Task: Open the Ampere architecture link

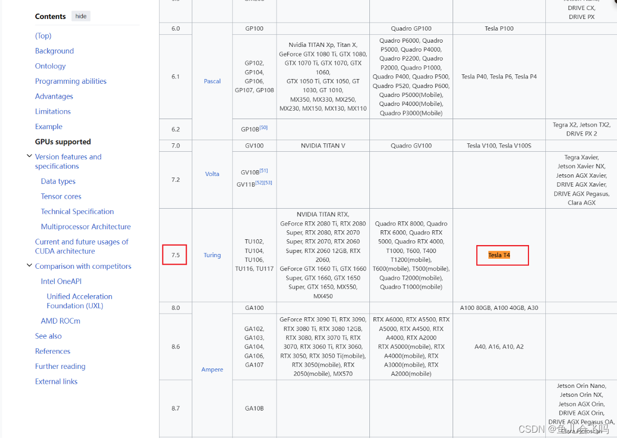Action: [x=212, y=370]
